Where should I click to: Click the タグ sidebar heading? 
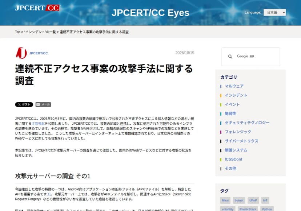[224, 191]
